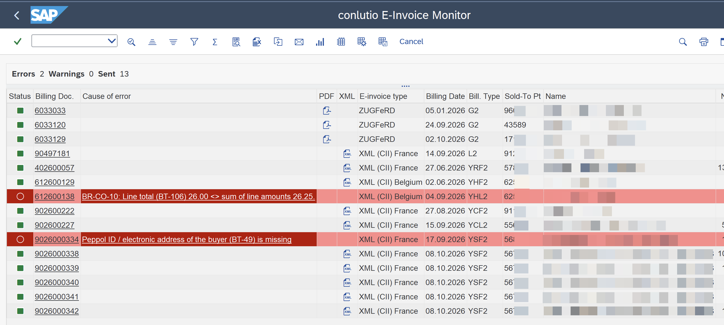Select error status circle for 9026000334
724x325 pixels.
click(x=20, y=239)
